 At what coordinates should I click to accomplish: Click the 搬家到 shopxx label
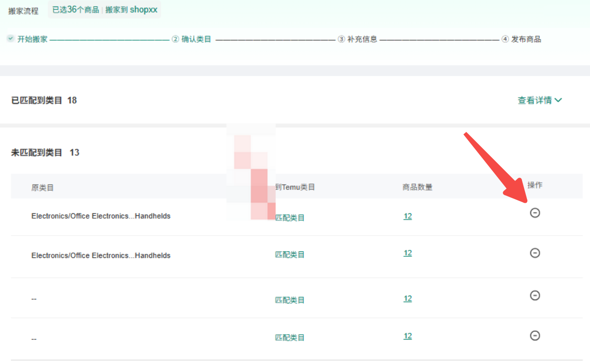[131, 10]
